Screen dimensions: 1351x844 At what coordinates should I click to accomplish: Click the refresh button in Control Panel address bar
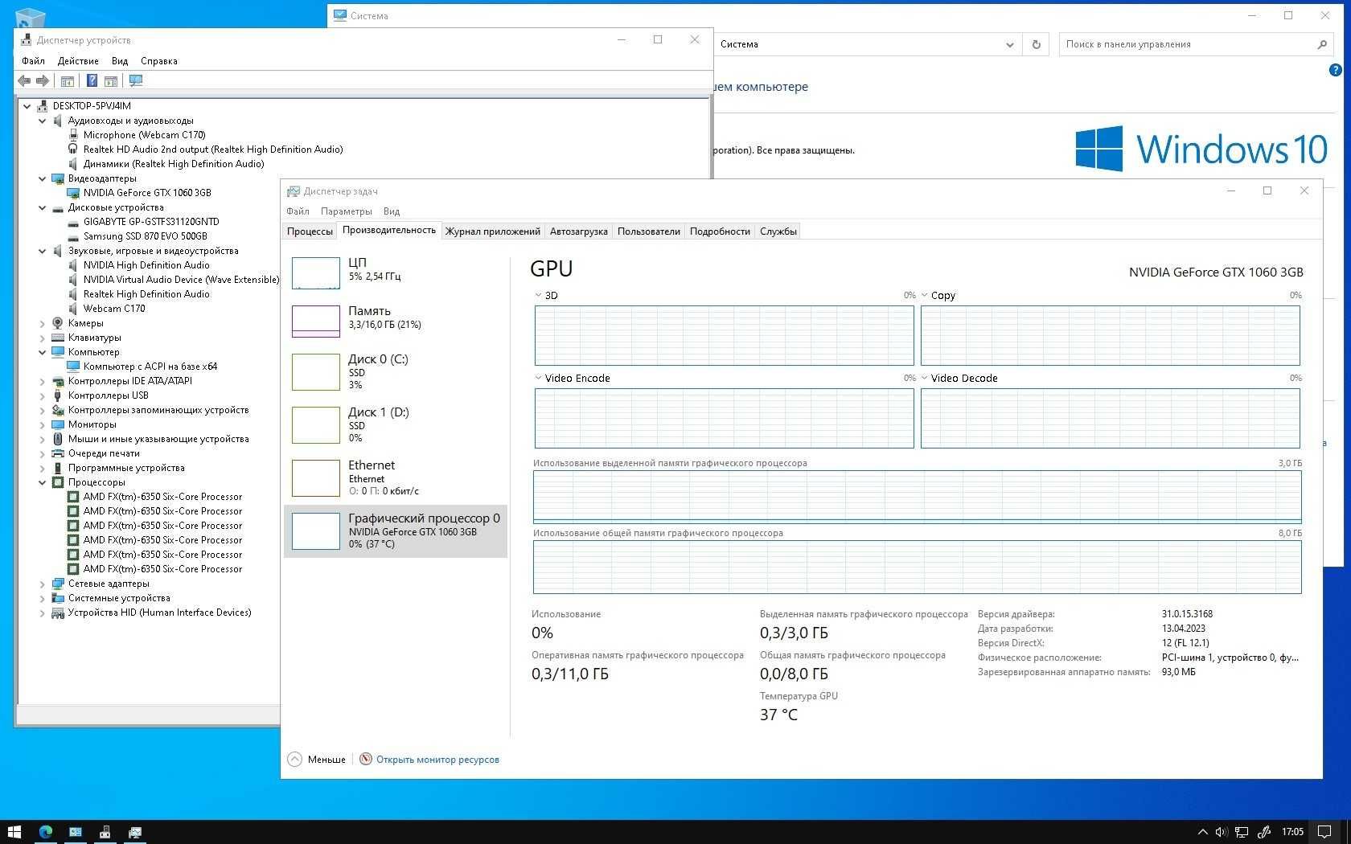[1036, 44]
